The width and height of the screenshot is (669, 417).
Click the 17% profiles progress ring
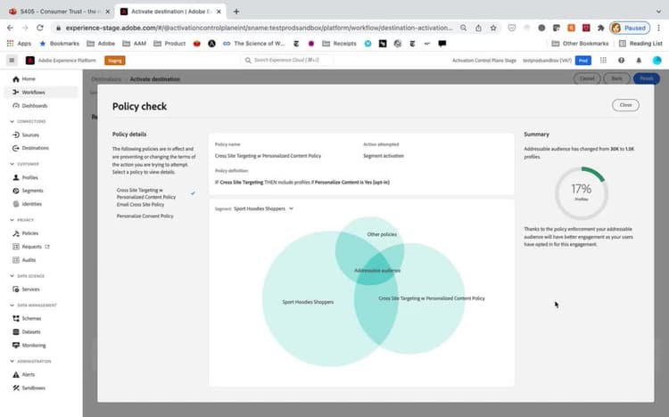tap(581, 192)
